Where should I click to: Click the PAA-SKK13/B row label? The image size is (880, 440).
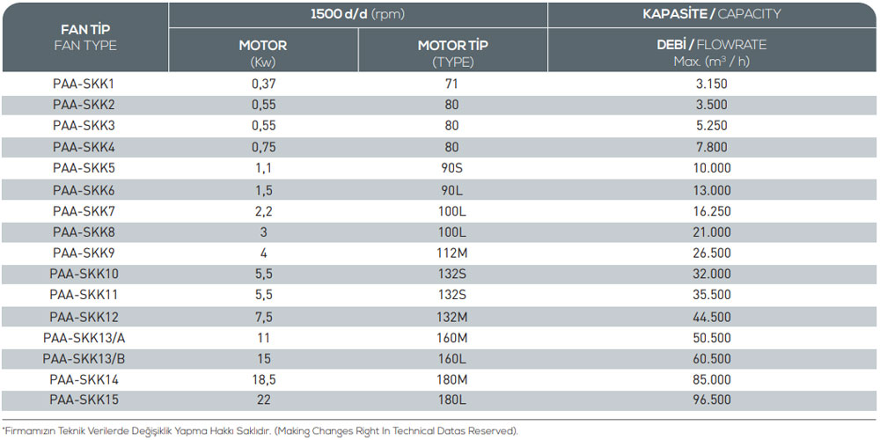(84, 359)
